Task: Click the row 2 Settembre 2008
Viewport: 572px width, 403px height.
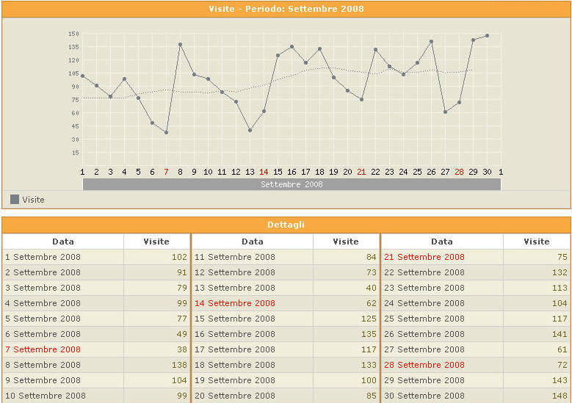Action: click(x=96, y=272)
